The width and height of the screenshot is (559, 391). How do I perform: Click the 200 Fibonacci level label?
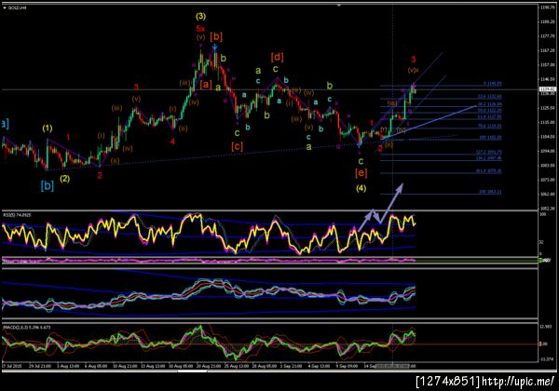pos(491,192)
